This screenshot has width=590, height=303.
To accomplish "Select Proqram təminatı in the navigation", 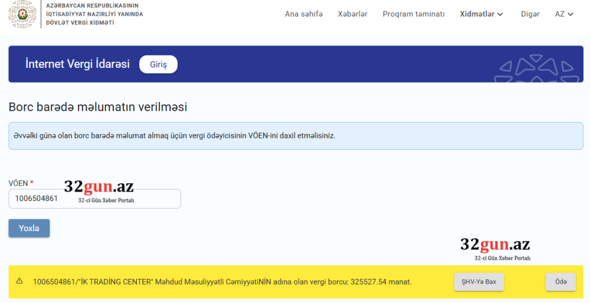I will [x=413, y=14].
